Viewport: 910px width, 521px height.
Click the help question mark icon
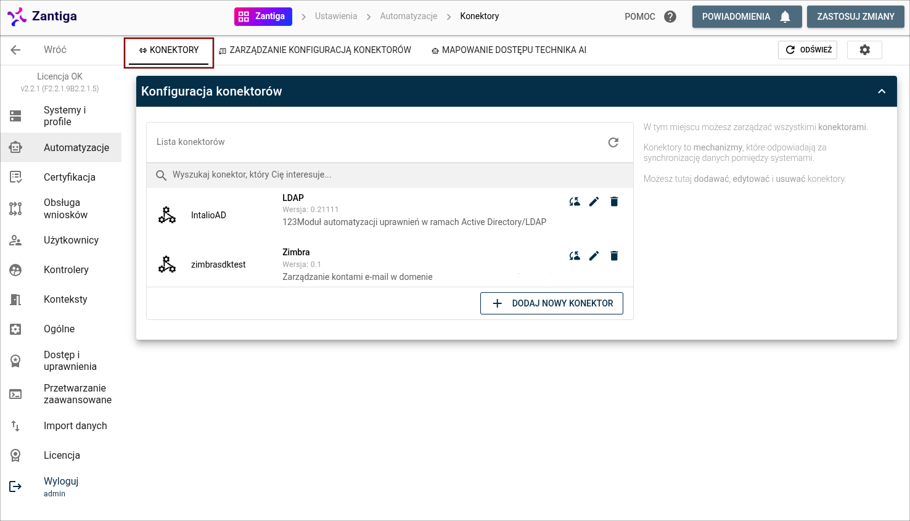click(x=670, y=17)
